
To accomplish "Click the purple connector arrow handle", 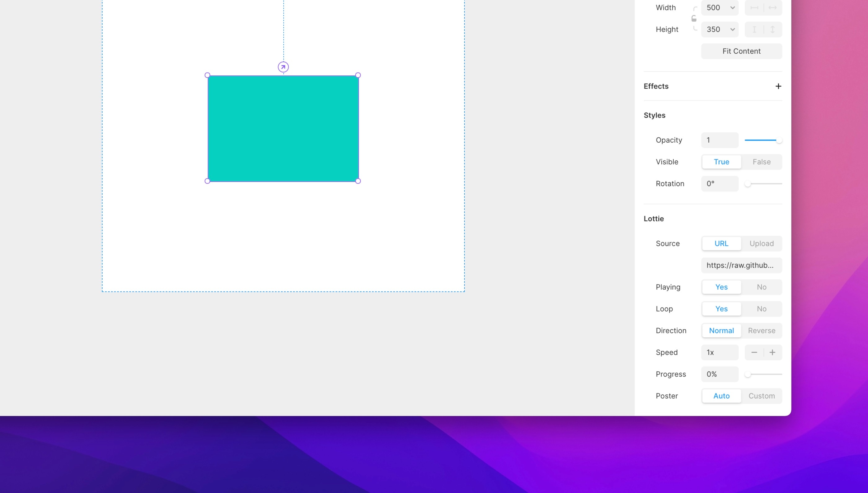I will pos(283,67).
